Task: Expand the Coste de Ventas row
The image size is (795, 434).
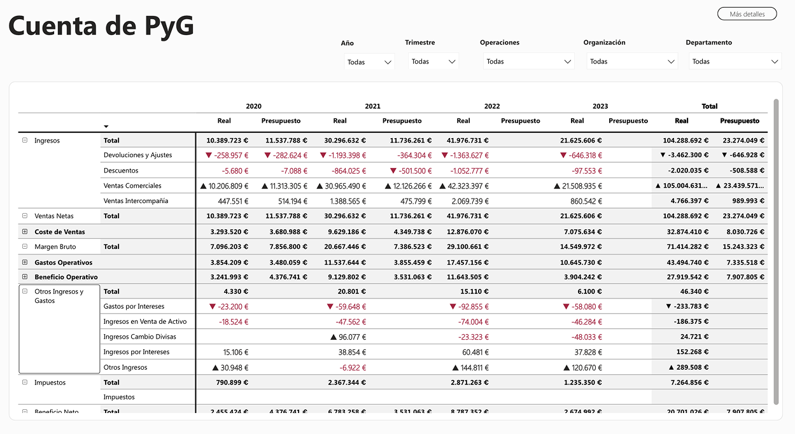Action: pyautogui.click(x=25, y=232)
